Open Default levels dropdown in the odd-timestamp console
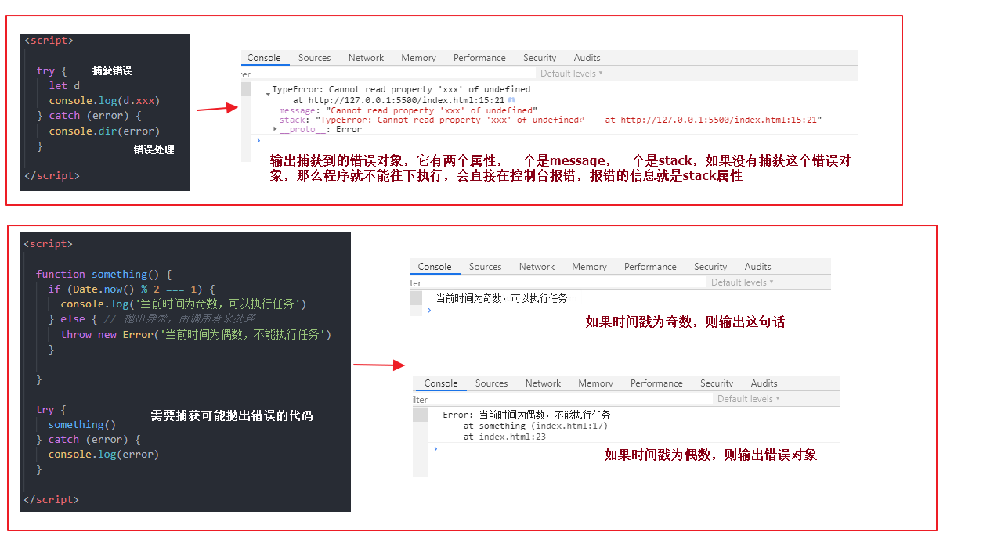 coord(742,282)
